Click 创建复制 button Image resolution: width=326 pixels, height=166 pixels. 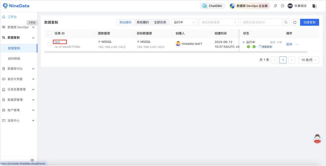click(310, 22)
